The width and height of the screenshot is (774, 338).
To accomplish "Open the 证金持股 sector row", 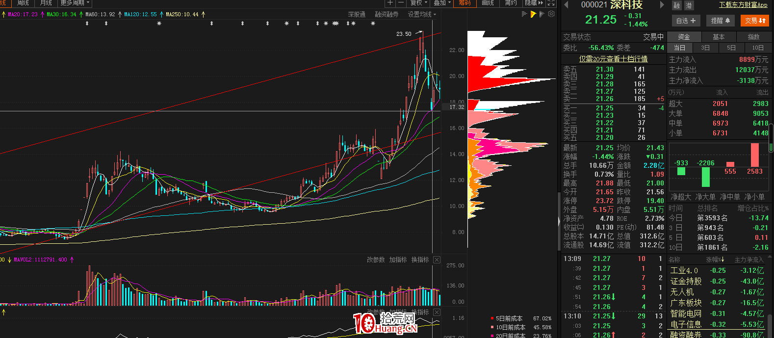I will 717,281.
